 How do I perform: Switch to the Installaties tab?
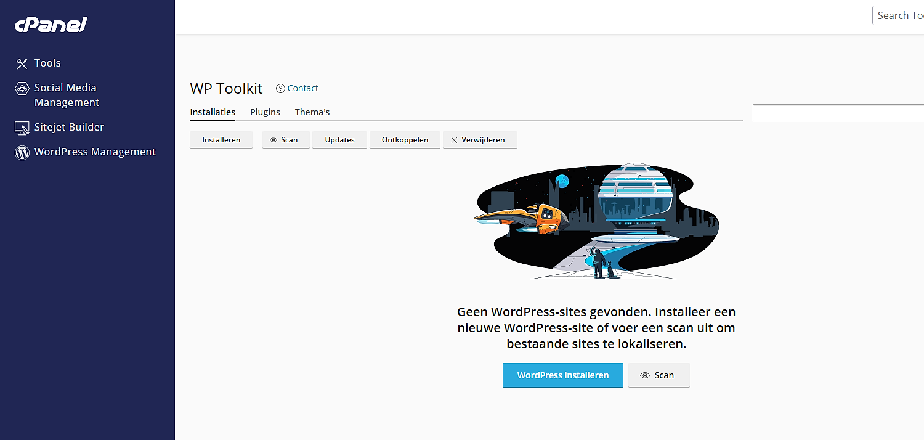(x=213, y=112)
